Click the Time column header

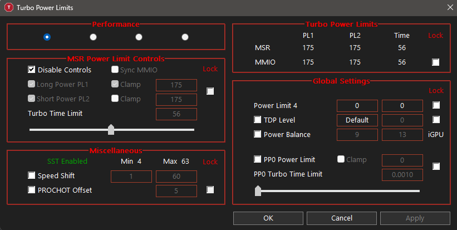402,36
